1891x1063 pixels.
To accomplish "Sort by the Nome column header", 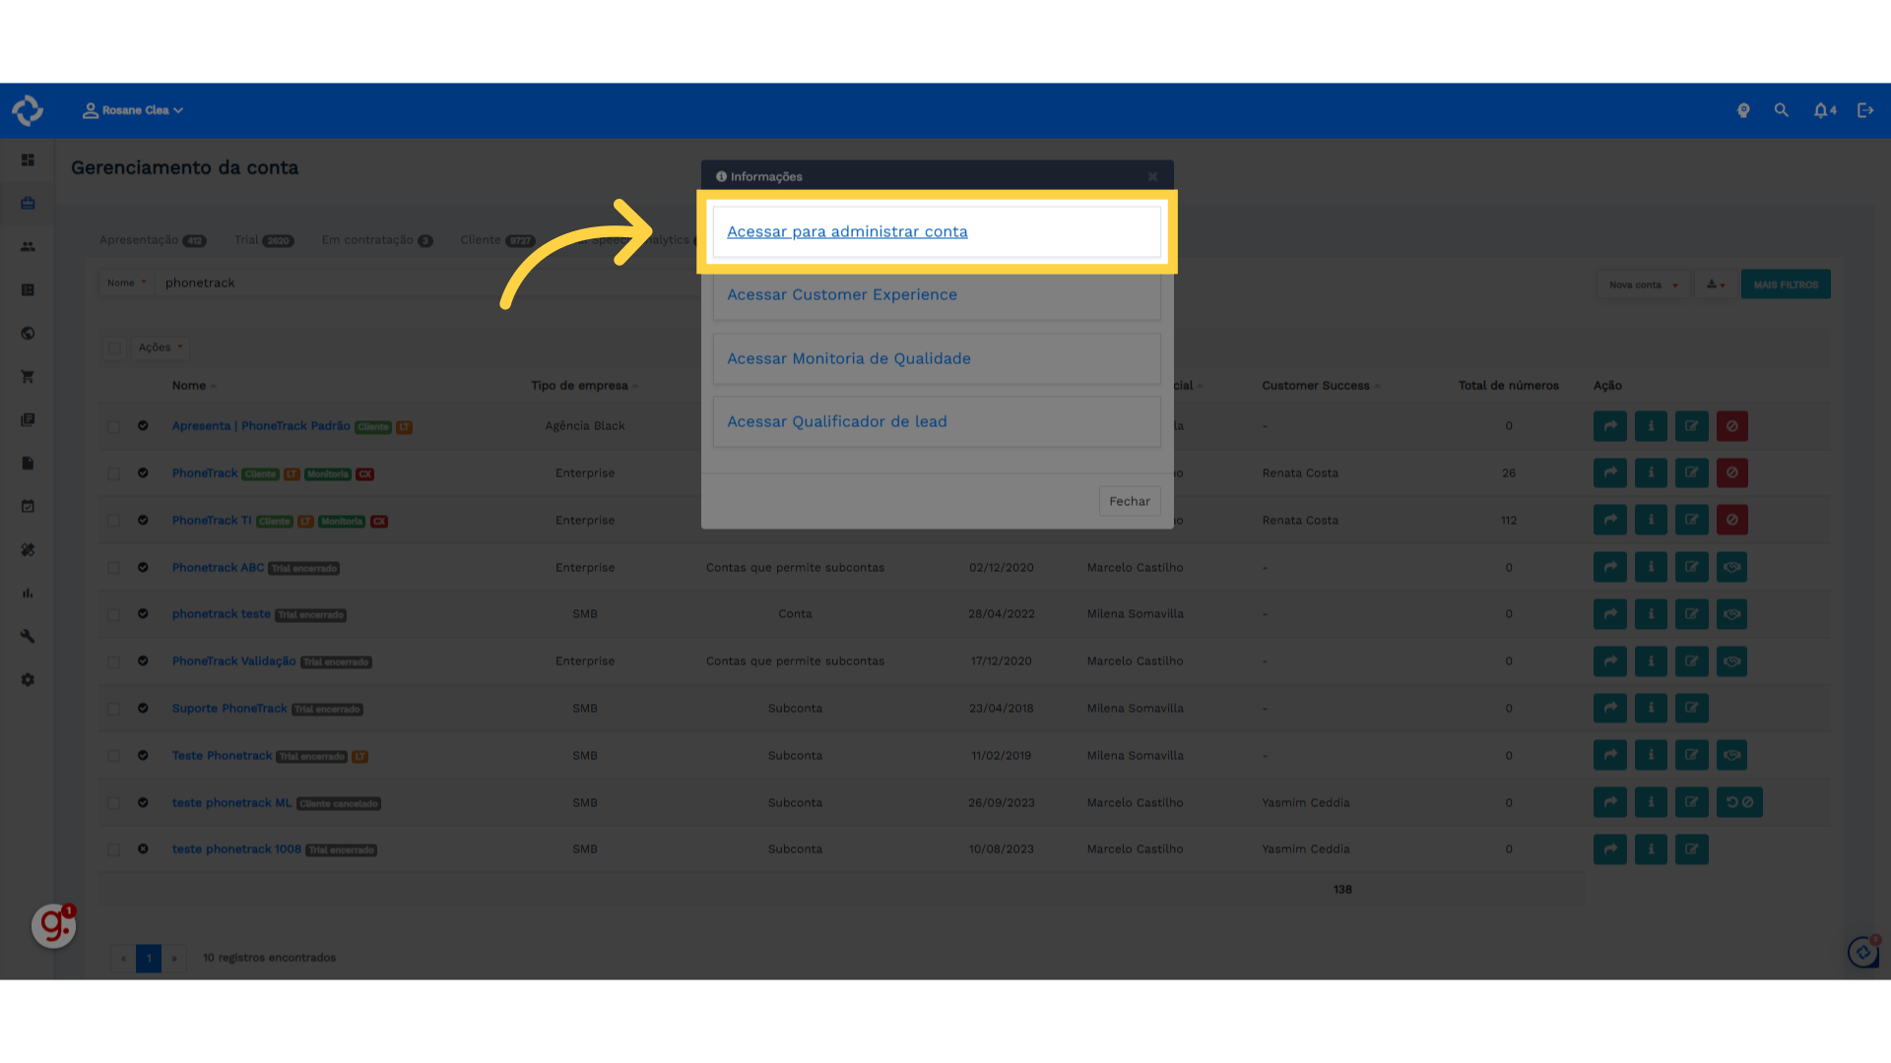I will click(x=194, y=386).
